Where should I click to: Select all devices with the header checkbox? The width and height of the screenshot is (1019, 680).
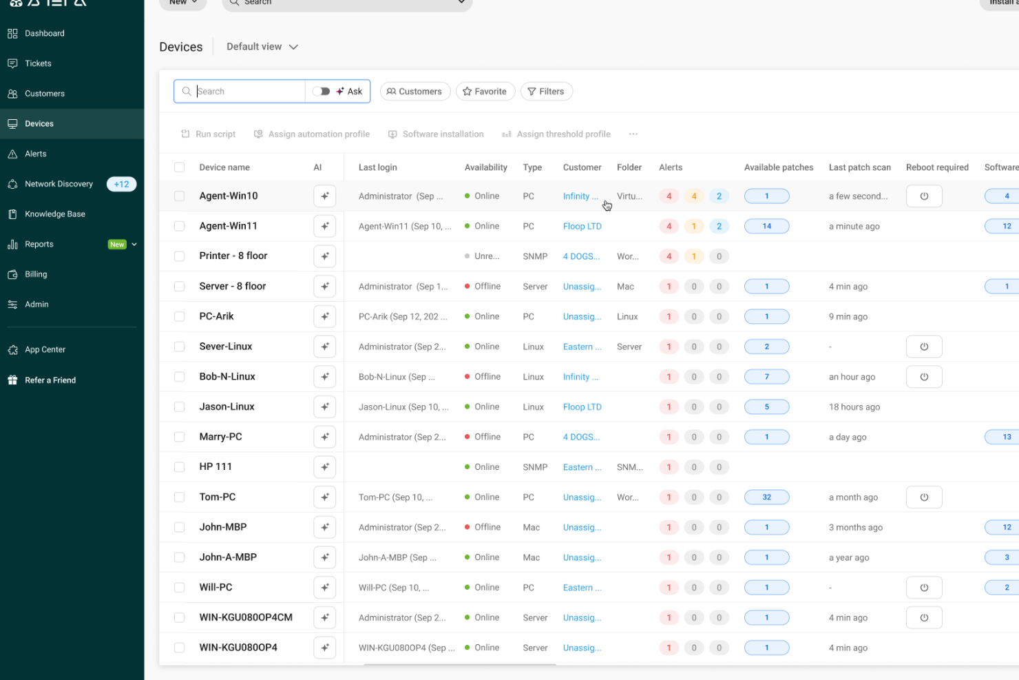179,167
